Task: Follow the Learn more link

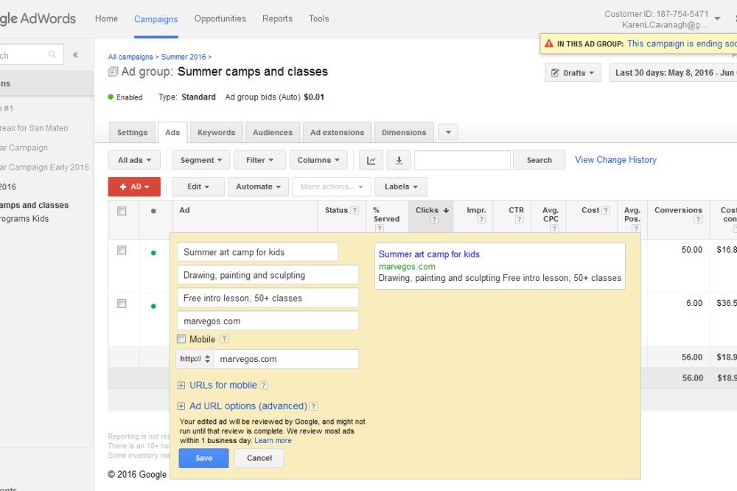Action: tap(273, 441)
